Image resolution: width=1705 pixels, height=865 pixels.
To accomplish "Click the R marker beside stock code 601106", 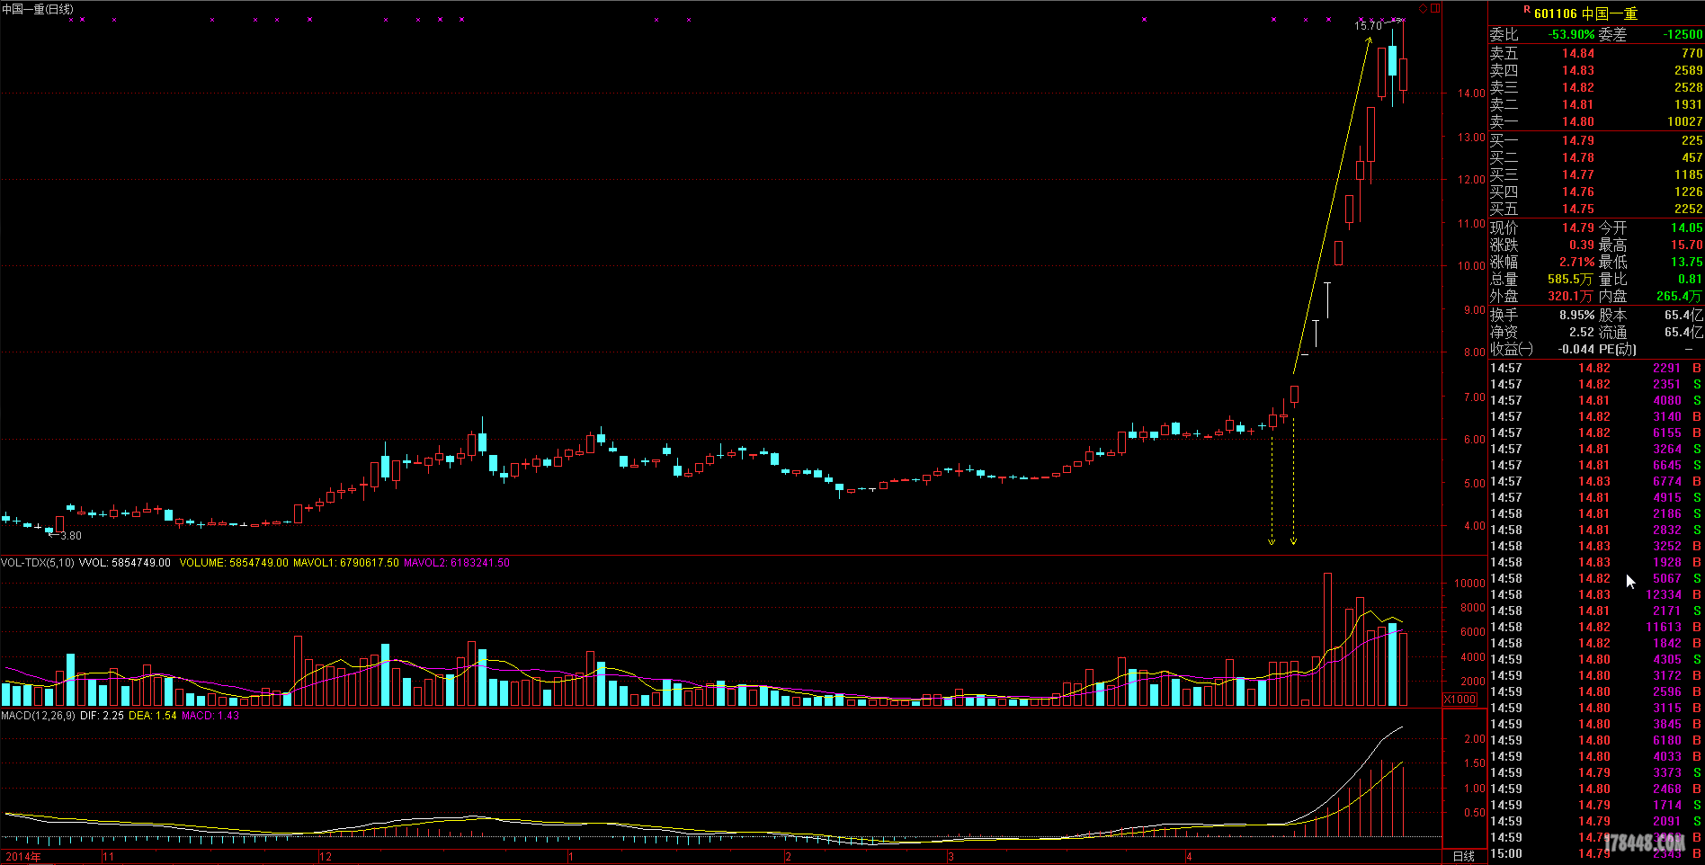I will pos(1526,10).
